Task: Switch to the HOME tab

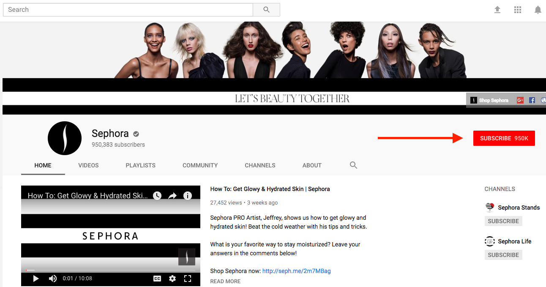Action: [43, 165]
